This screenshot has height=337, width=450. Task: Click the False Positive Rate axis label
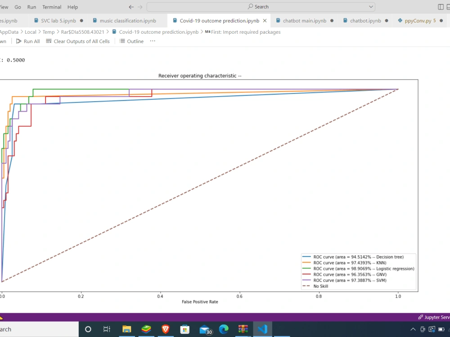(x=200, y=302)
